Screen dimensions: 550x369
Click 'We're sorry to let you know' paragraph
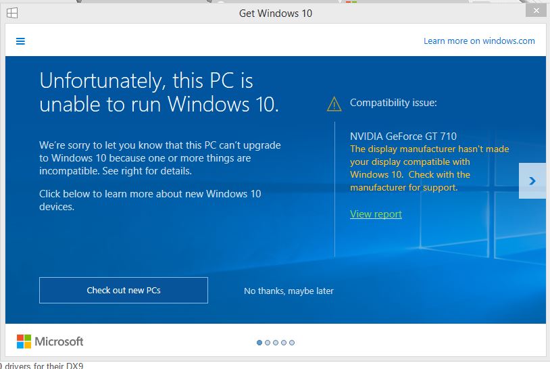click(160, 158)
